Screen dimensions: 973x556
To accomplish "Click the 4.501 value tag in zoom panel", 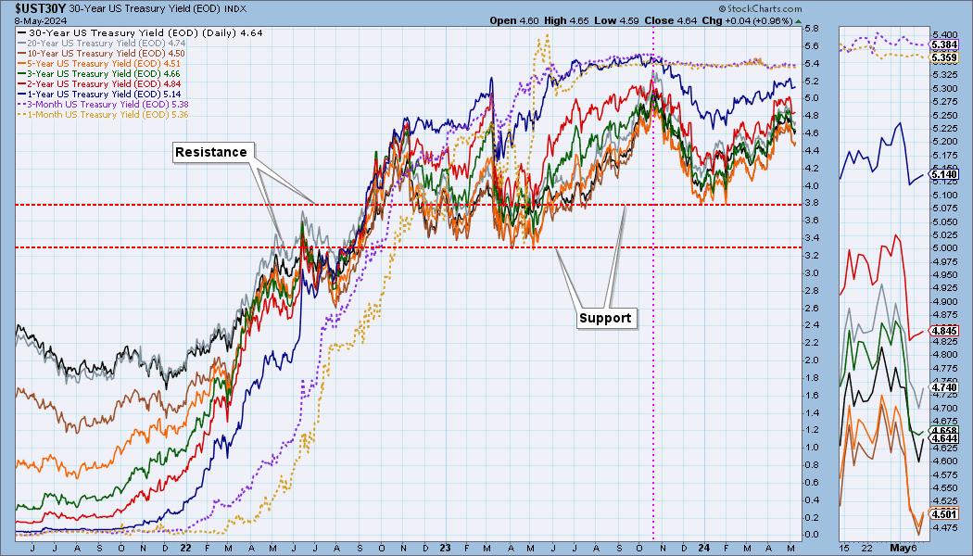I will click(x=943, y=513).
